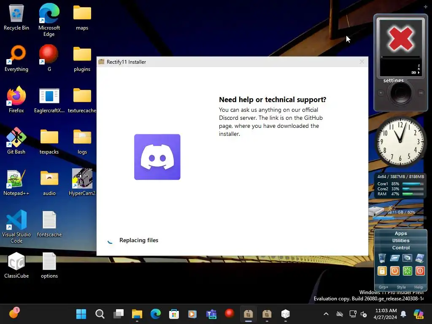This screenshot has width=432, height=324.
Task: Click the green restart button in the gadget
Action: coord(407,271)
